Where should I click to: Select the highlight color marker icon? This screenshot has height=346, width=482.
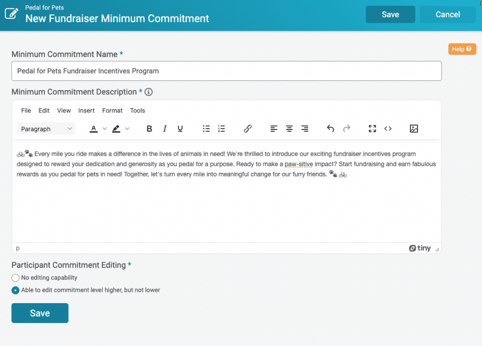pos(116,129)
